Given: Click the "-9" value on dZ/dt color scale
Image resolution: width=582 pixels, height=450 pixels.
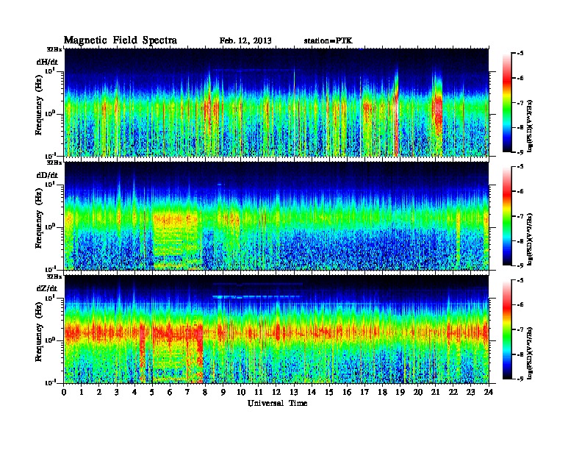Looking at the screenshot, I should tap(520, 379).
